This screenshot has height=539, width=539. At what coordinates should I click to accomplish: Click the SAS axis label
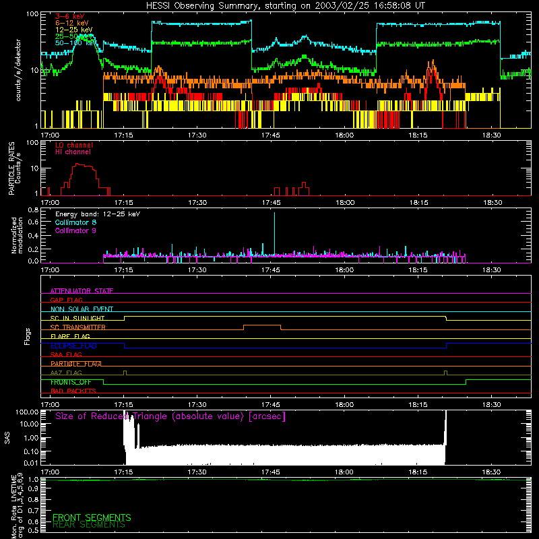[7, 438]
